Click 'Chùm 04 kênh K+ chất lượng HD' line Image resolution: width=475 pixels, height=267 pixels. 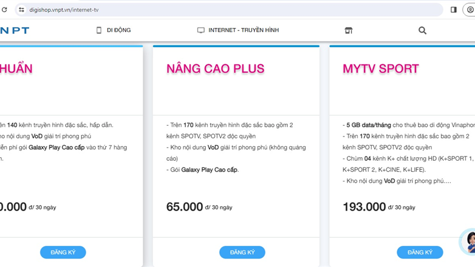(409, 158)
